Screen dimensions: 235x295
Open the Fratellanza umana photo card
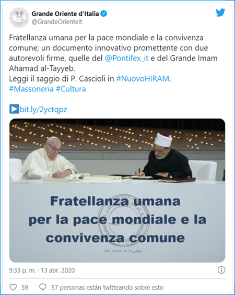point(117,191)
